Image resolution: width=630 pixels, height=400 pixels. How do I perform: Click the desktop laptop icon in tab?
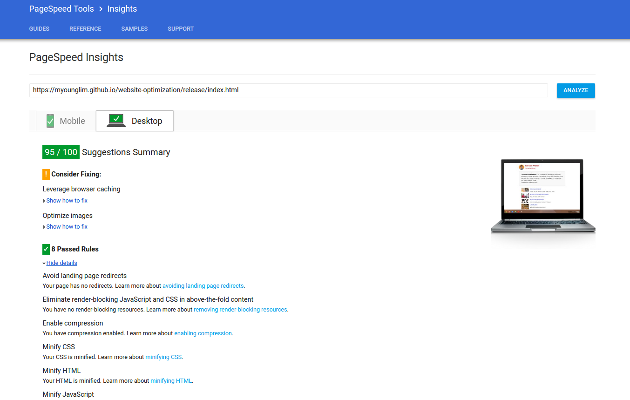pyautogui.click(x=116, y=121)
